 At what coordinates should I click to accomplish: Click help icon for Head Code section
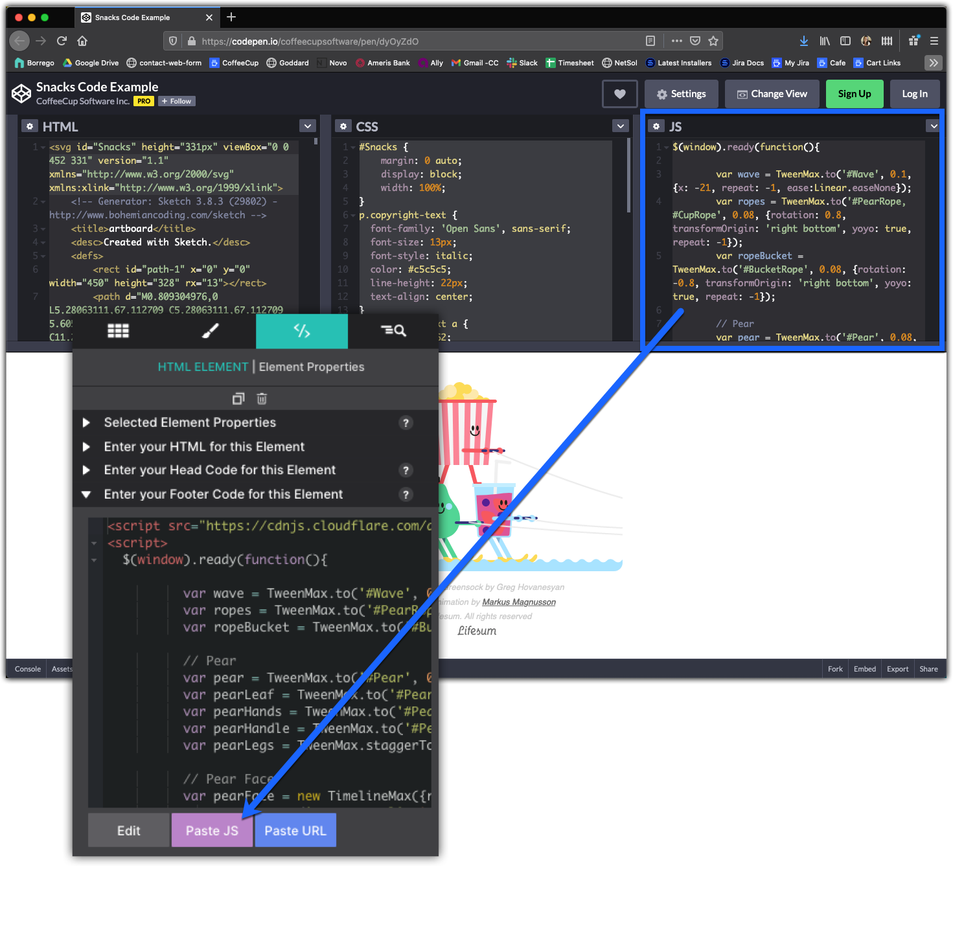(x=406, y=471)
